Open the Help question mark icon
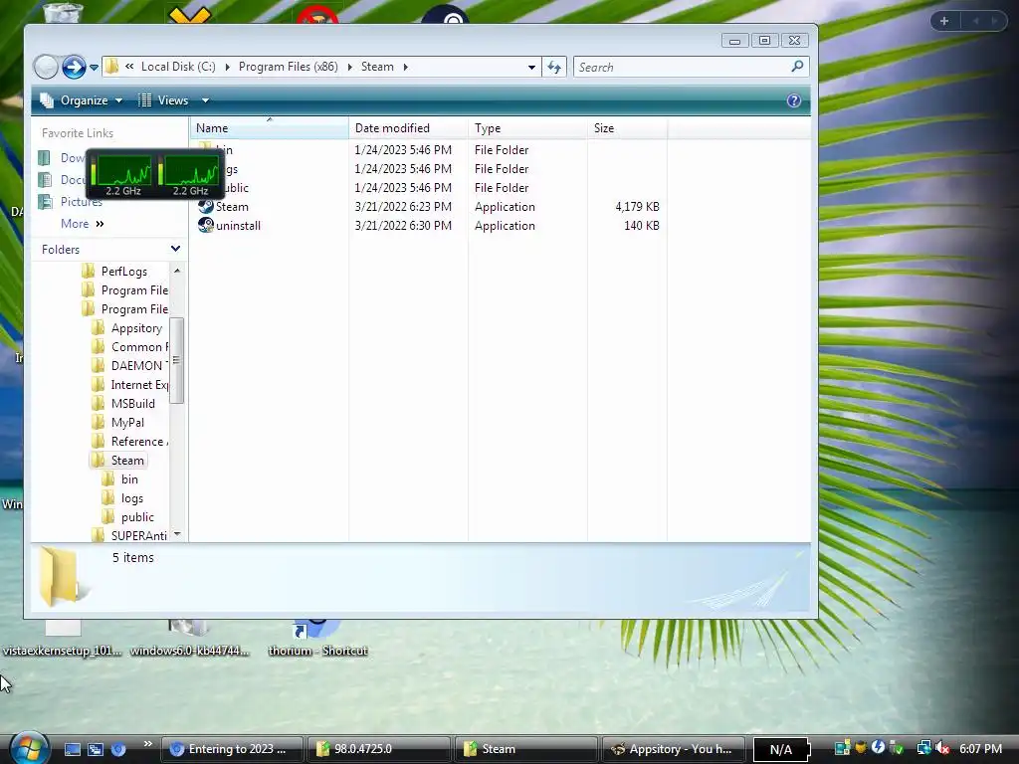Screen dimensions: 1019x764 (793, 100)
